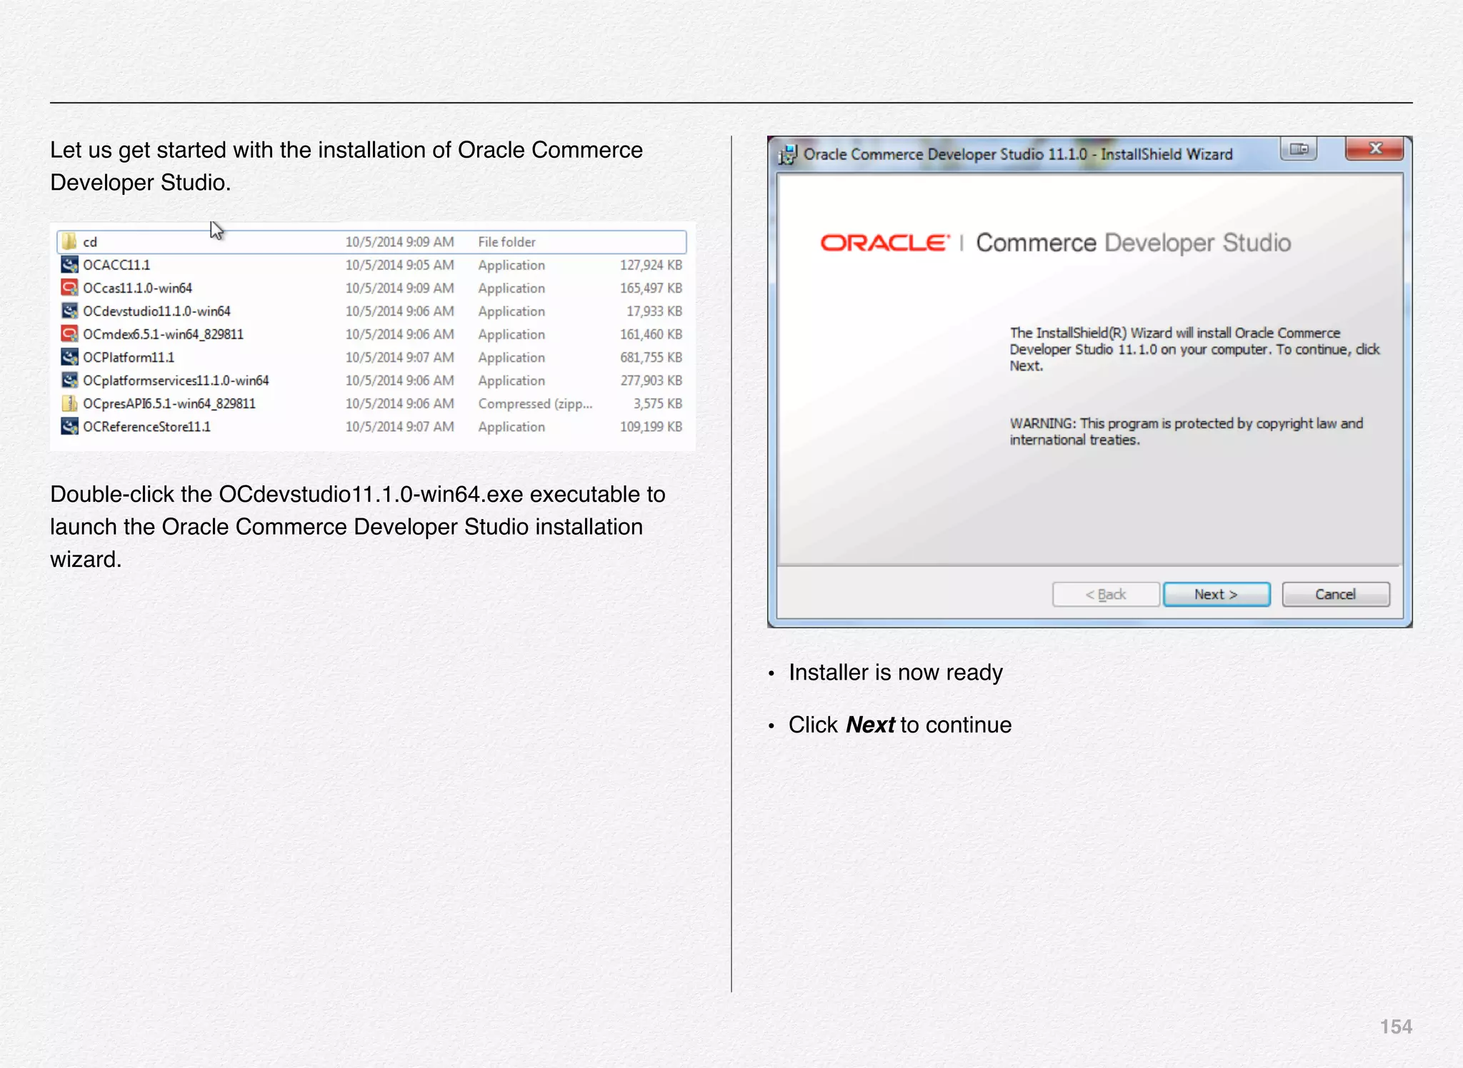Click the size value 681,755 KB

(651, 357)
